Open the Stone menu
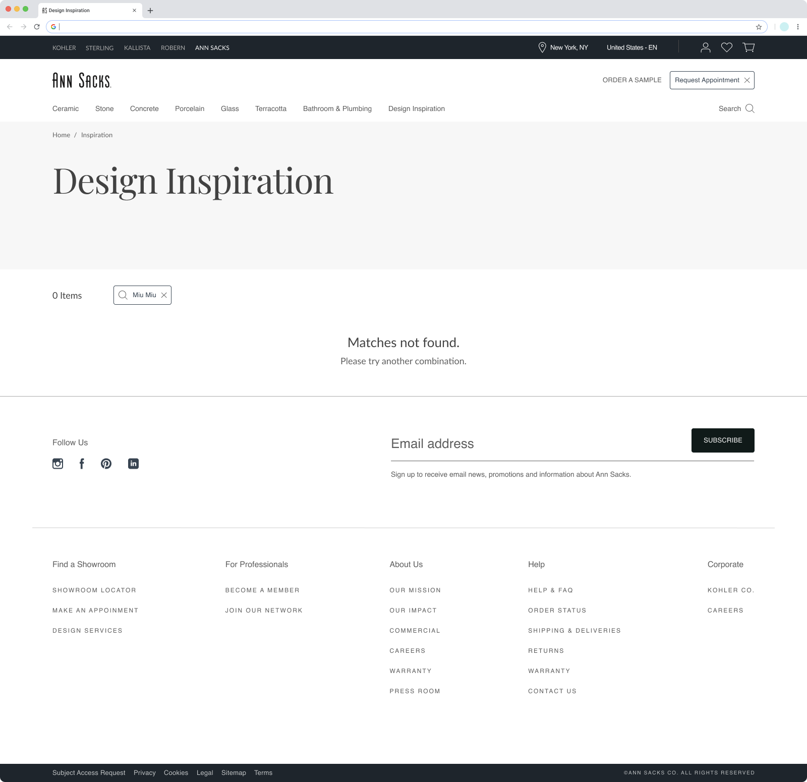The width and height of the screenshot is (807, 782). [104, 108]
